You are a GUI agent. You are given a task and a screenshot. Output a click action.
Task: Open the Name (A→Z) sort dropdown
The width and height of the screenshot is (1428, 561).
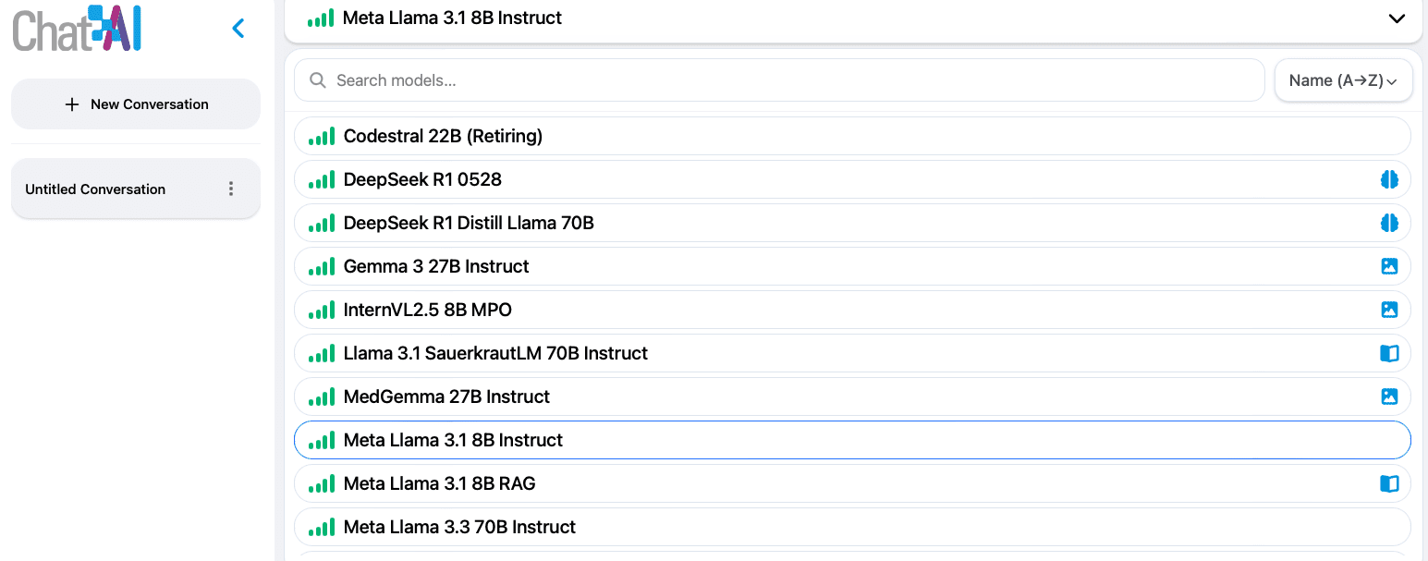[x=1343, y=80]
